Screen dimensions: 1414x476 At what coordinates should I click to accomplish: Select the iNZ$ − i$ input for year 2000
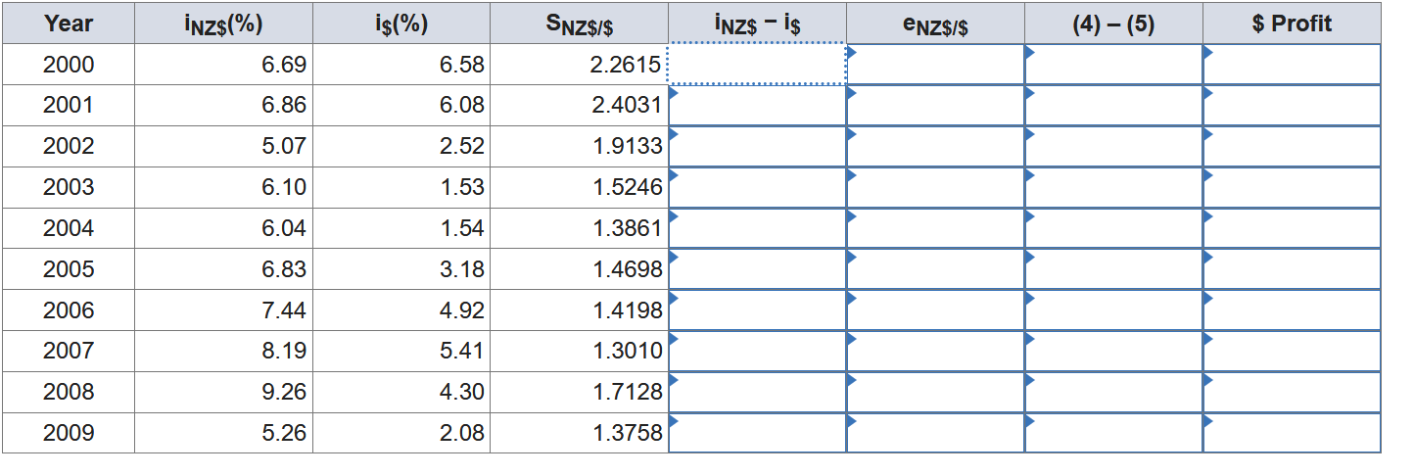point(757,65)
